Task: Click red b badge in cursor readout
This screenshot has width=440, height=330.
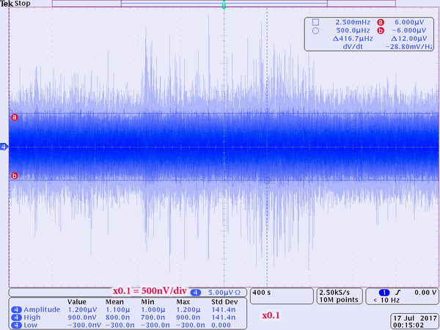Action: tap(381, 31)
